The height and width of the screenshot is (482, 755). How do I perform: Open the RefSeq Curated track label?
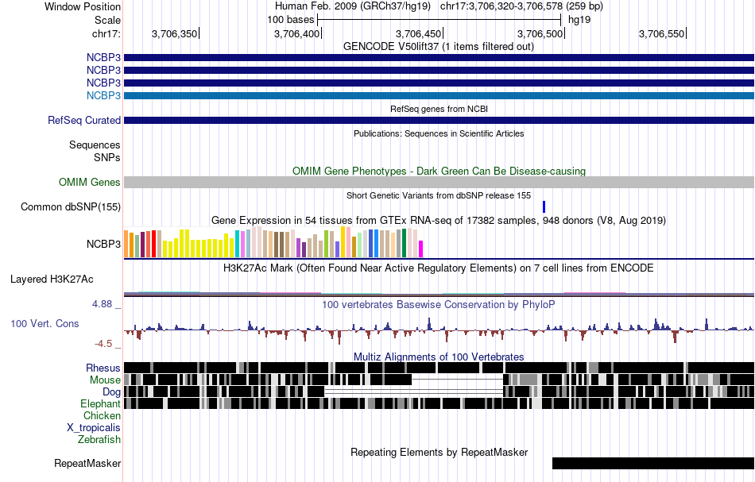coord(84,120)
